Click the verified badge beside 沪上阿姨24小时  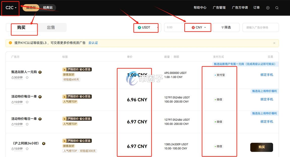point(44,143)
